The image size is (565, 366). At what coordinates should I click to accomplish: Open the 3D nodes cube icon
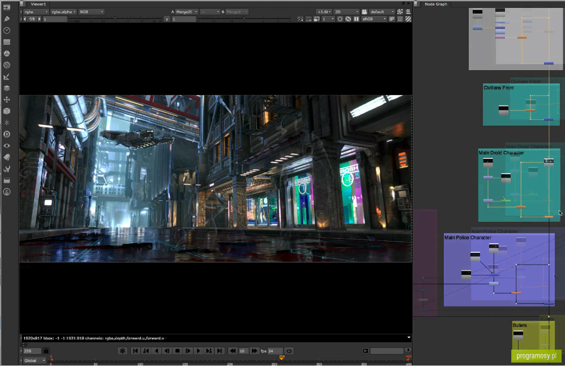6,111
